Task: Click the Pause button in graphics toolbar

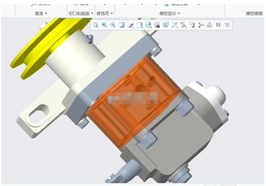Action: (x=218, y=25)
